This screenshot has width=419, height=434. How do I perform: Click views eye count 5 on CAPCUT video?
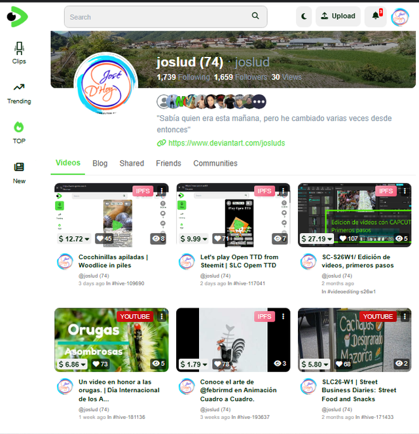pos(401,238)
